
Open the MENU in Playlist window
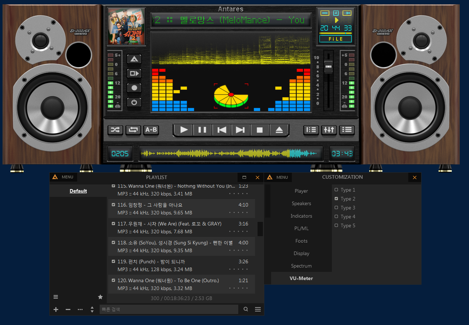coord(63,177)
